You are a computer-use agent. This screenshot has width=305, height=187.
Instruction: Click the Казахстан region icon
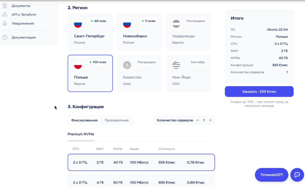point(127,65)
